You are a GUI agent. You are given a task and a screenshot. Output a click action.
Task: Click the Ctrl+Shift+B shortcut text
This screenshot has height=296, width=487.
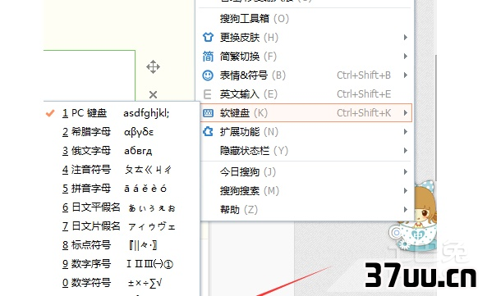click(364, 75)
